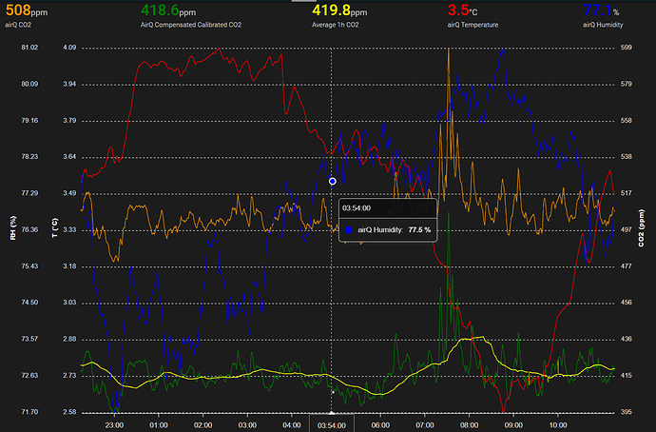Click the blue dot inside the tooltip

[x=348, y=230]
